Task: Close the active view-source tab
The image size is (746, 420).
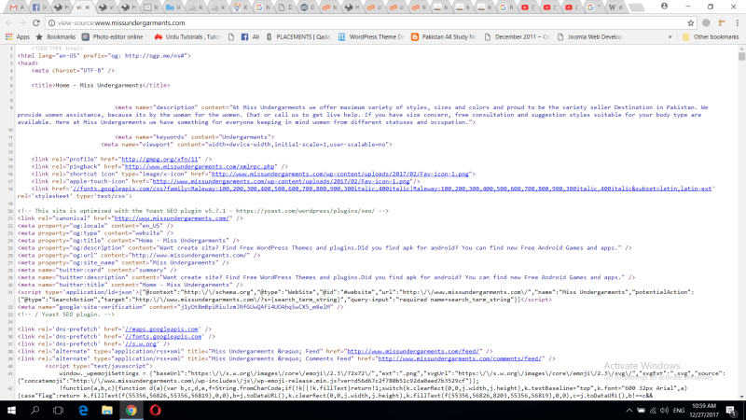Action: click(88, 7)
